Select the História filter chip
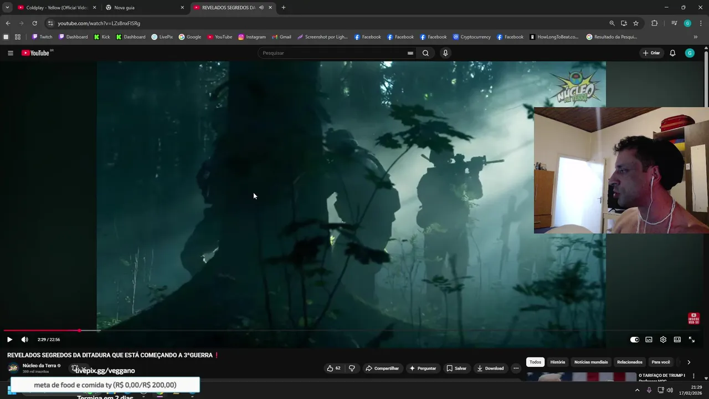This screenshot has height=399, width=709. click(x=558, y=362)
